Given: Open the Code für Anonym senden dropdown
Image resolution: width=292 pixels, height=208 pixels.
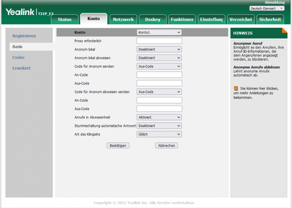Looking at the screenshot, I should [x=159, y=67].
